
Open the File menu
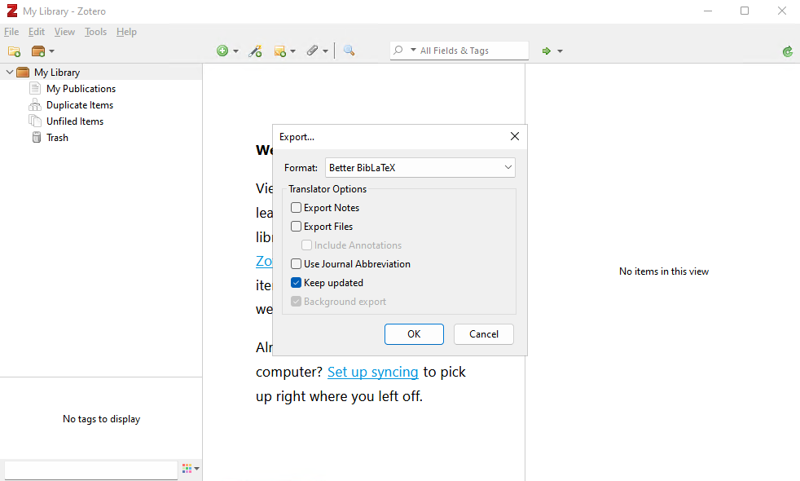tap(11, 32)
